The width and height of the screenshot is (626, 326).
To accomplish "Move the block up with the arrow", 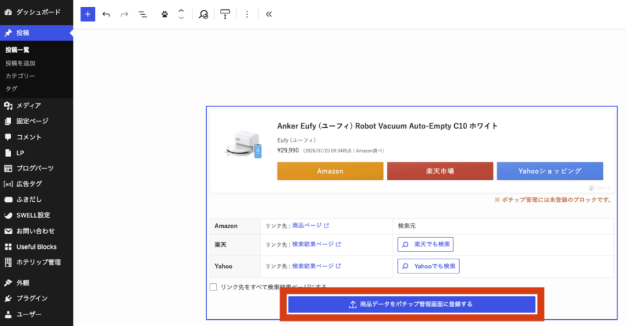I will coord(181,11).
